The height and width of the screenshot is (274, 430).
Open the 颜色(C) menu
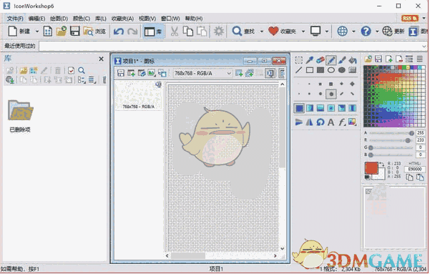coord(82,19)
